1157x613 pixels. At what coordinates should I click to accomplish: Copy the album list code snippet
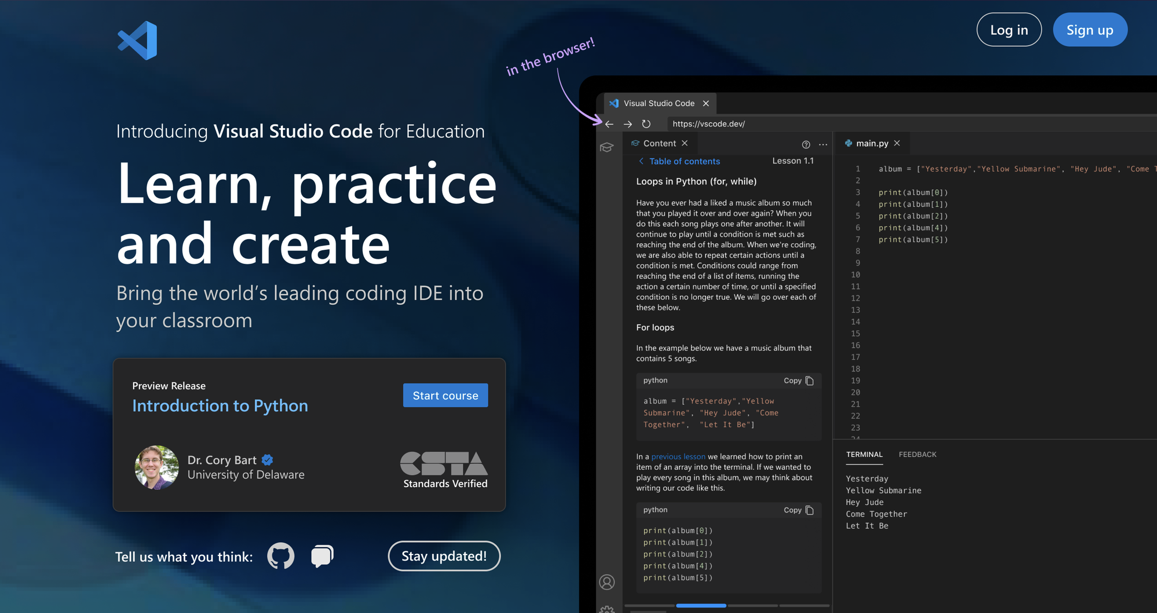(x=798, y=381)
